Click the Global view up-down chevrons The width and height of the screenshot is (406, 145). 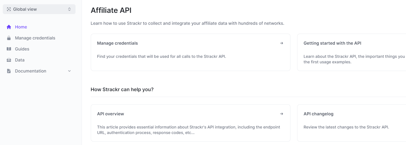(69, 9)
